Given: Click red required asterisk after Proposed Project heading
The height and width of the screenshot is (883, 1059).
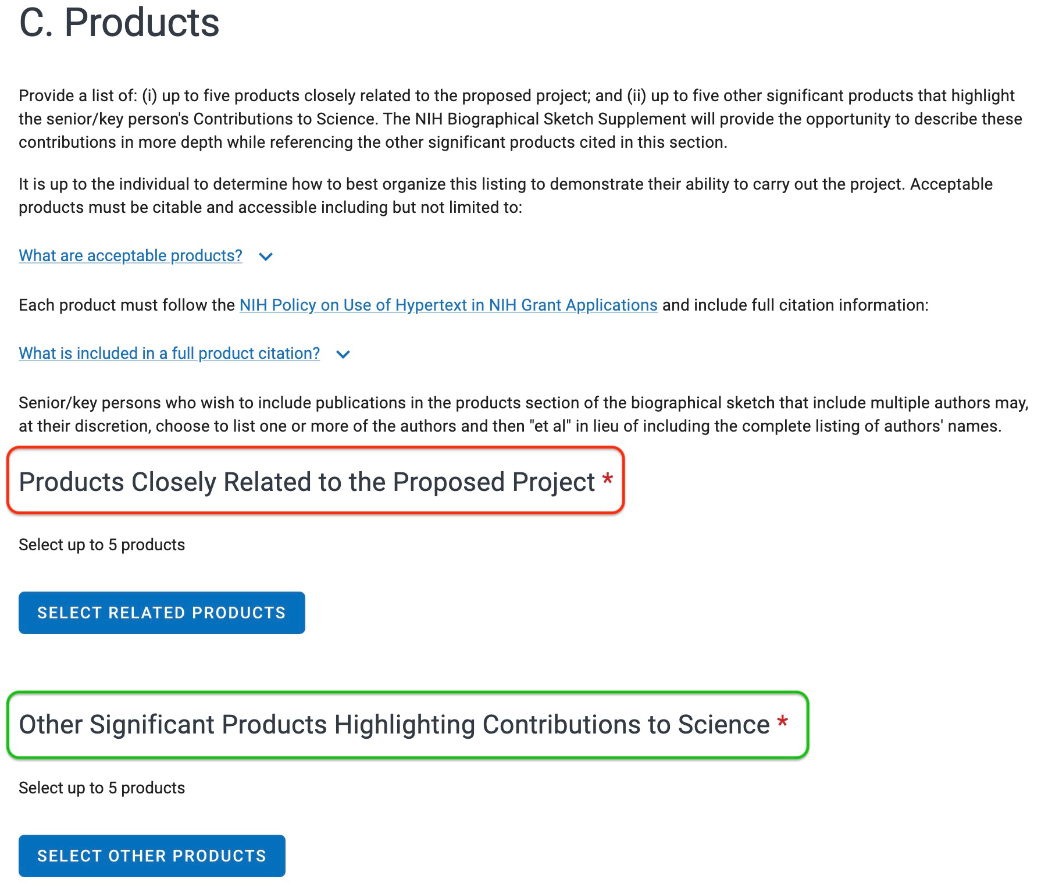Looking at the screenshot, I should point(608,480).
